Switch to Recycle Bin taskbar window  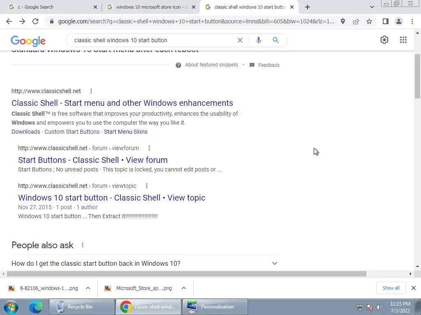[82, 307]
